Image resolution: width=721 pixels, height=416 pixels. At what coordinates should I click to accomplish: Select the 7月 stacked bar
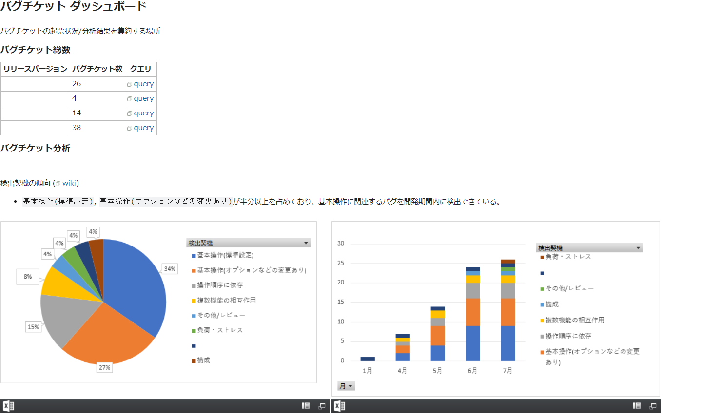coord(508,310)
